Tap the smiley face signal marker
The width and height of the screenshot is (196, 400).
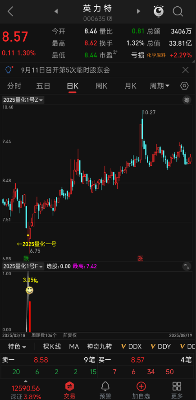30,290
